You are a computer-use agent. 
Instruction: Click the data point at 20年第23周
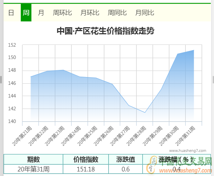pyautogui.click(x=63, y=70)
